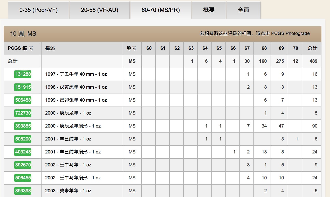Select the 392670 green badge
330x197 pixels.
click(23, 165)
